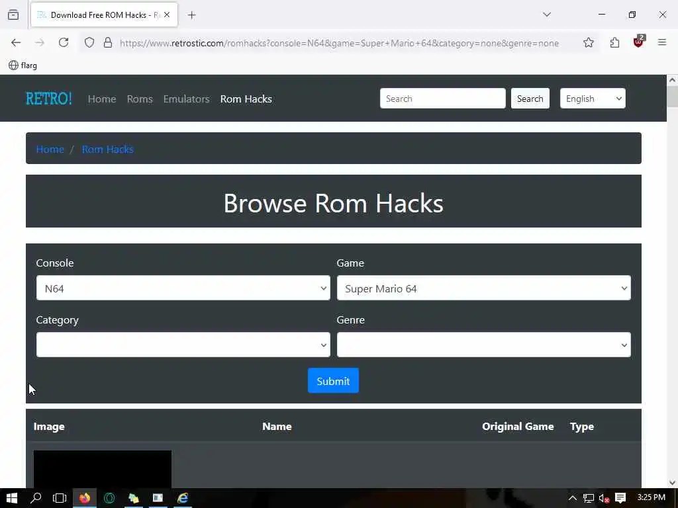Open the Firefox application menu
Screen dimensions: 678x508
click(x=662, y=42)
